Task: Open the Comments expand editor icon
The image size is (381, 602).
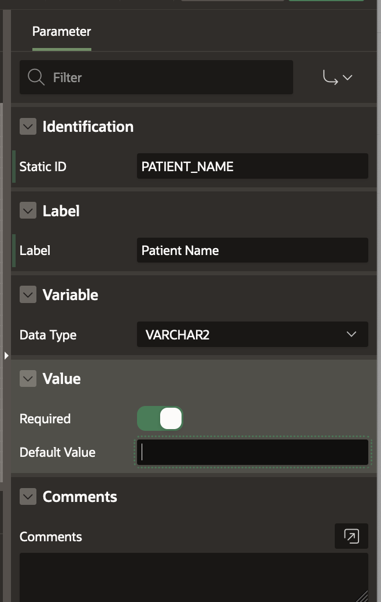Action: (x=351, y=536)
